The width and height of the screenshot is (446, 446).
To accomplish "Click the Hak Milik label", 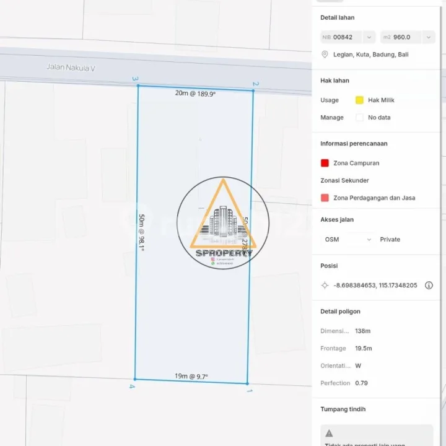I will [381, 100].
